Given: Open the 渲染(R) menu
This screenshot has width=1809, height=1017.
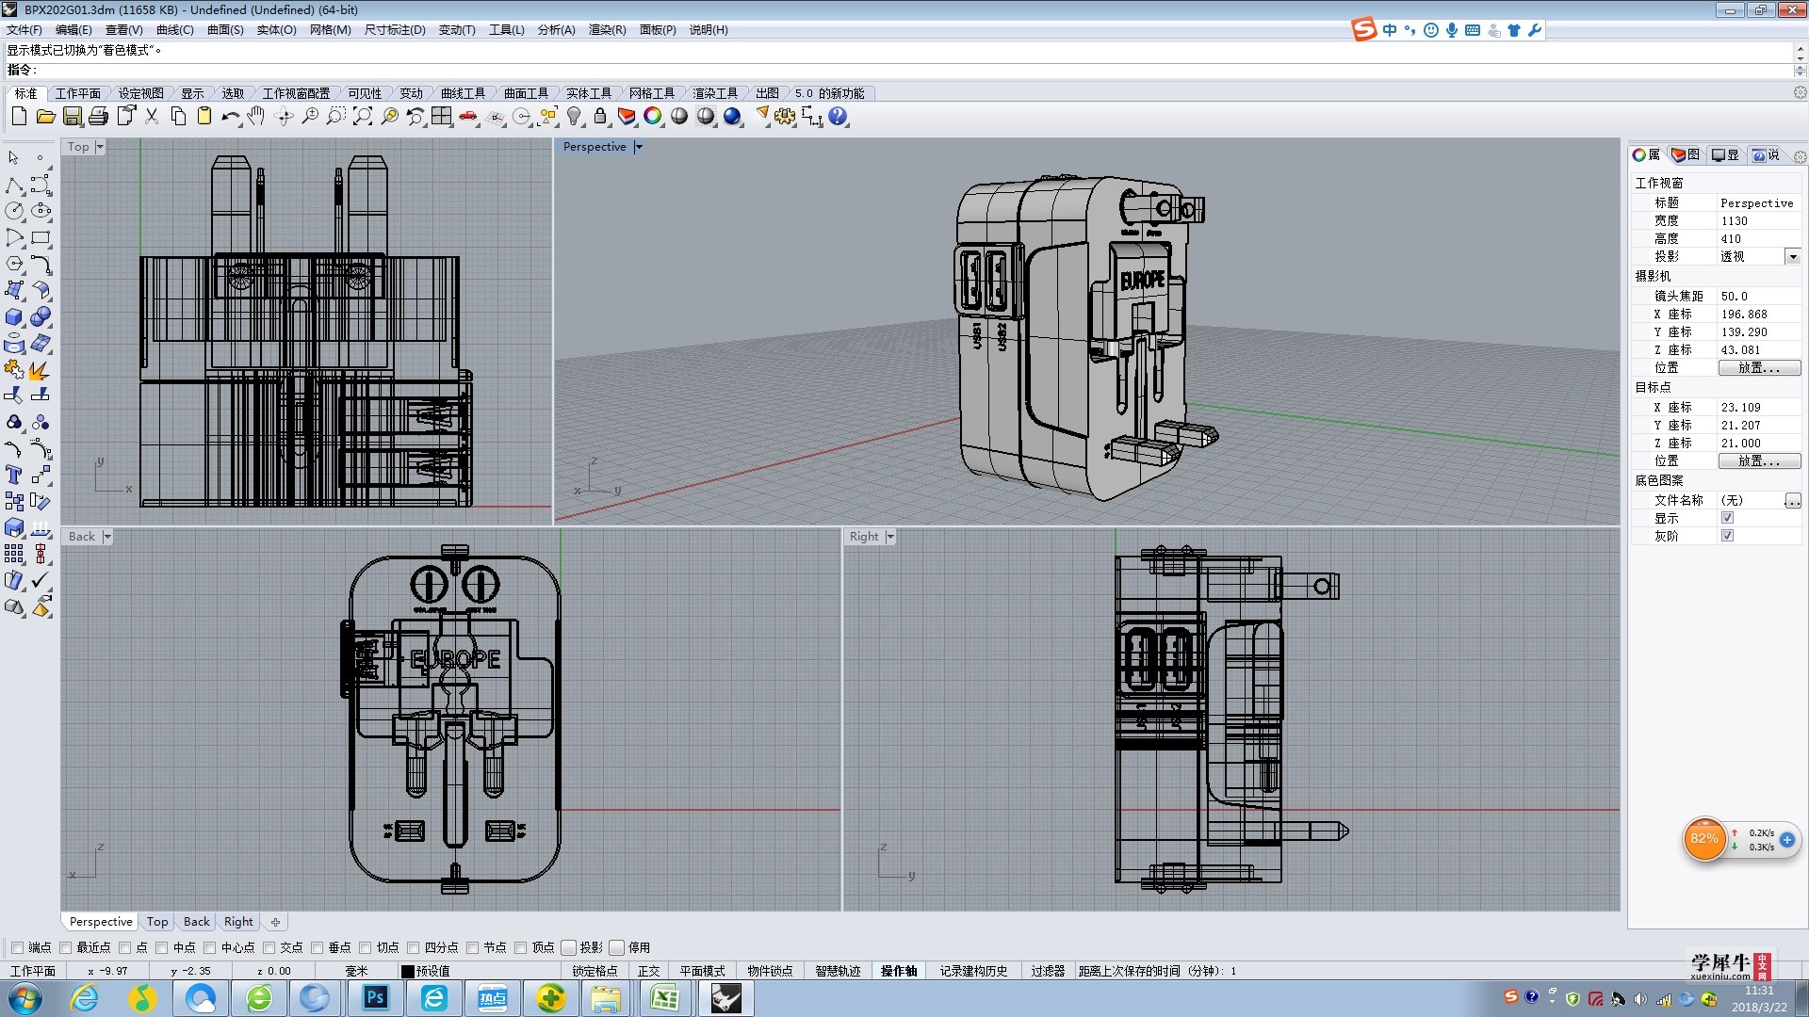Looking at the screenshot, I should pos(607,30).
